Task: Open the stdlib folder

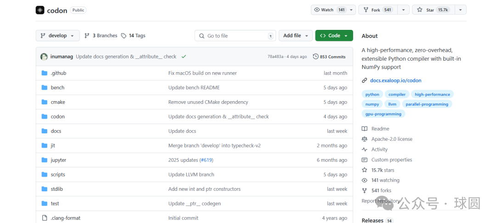Action: click(57, 189)
